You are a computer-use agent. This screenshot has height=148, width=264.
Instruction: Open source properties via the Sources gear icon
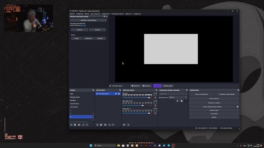coord(105,125)
